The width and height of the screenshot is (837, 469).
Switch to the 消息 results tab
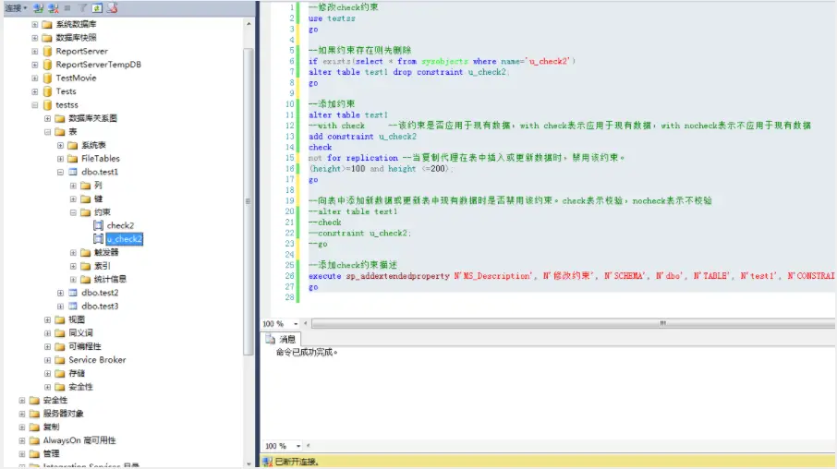[282, 339]
